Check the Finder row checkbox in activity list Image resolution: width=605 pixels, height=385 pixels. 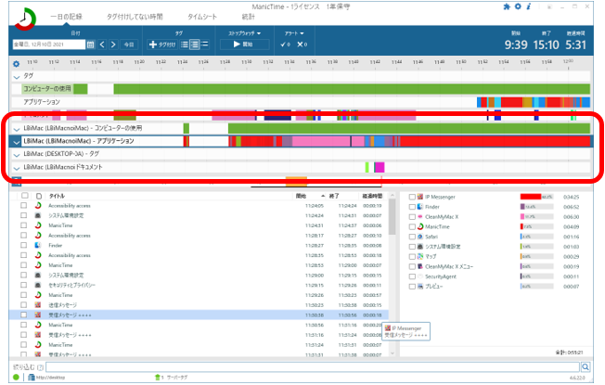(24, 245)
